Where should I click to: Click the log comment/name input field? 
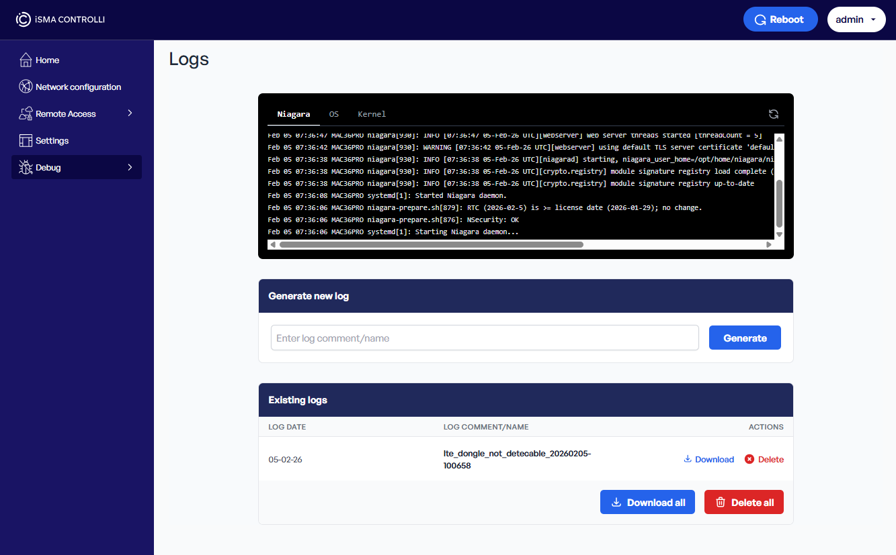[x=485, y=338]
